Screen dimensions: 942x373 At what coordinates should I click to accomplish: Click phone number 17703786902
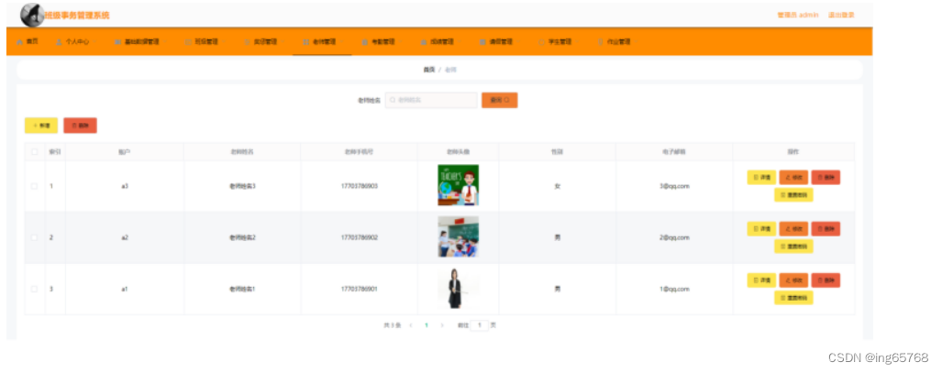pyautogui.click(x=360, y=237)
